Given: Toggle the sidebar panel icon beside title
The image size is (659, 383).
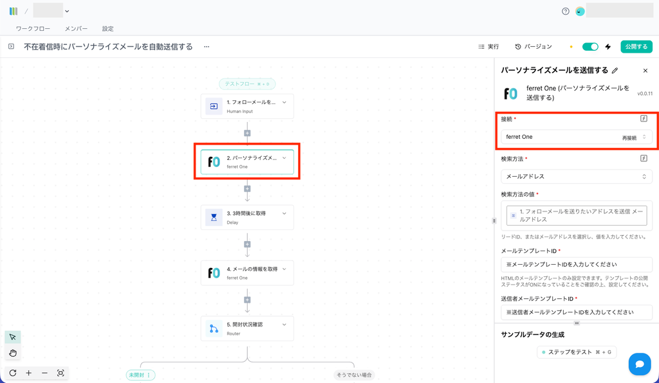Looking at the screenshot, I should (12, 46).
